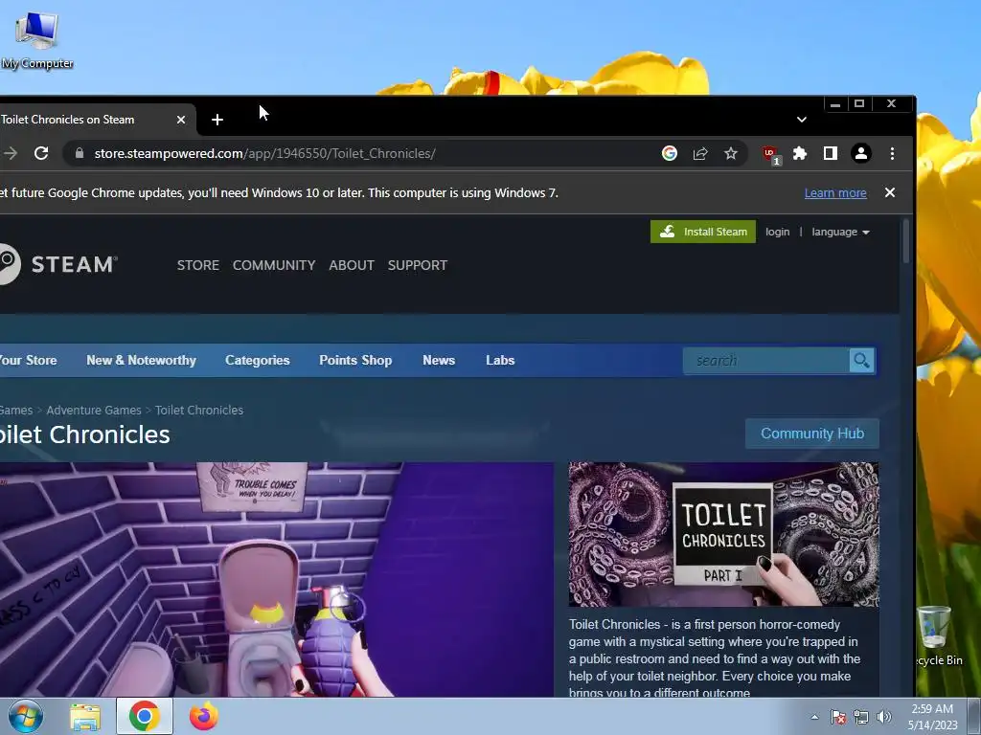The height and width of the screenshot is (735, 981).
Task: Close the Toilet Chronicles on Steam tab
Action: [x=181, y=120]
